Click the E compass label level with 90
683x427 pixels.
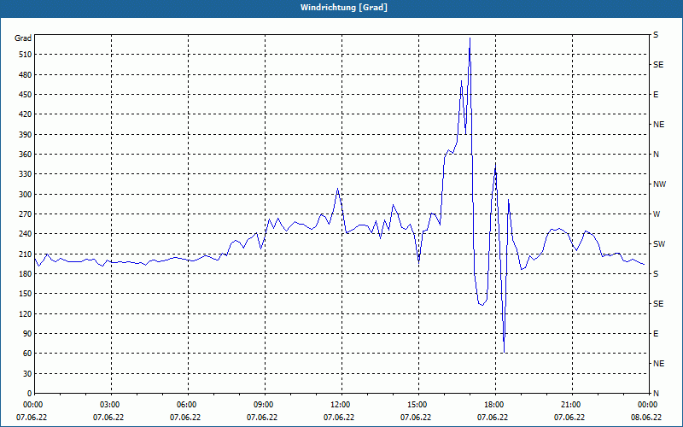tap(656, 334)
